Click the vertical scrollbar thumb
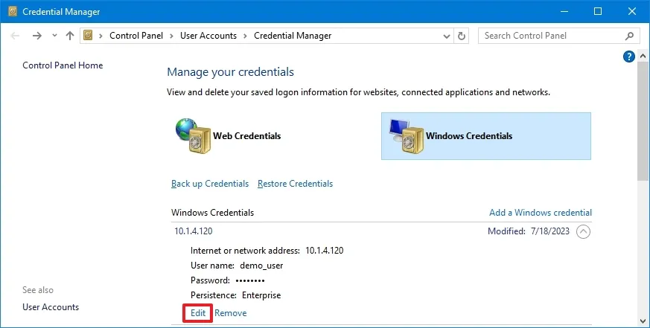Image resolution: width=650 pixels, height=328 pixels. pos(643,121)
